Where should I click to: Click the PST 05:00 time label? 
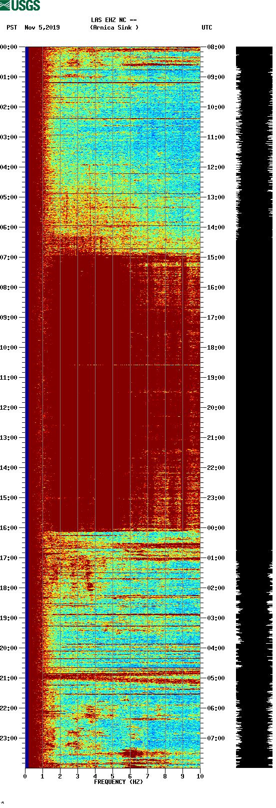coord(8,197)
